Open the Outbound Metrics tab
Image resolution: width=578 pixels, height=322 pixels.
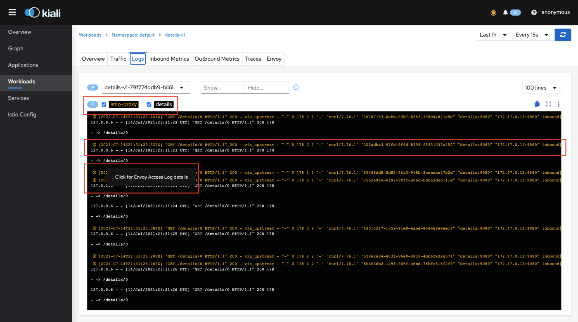click(217, 59)
